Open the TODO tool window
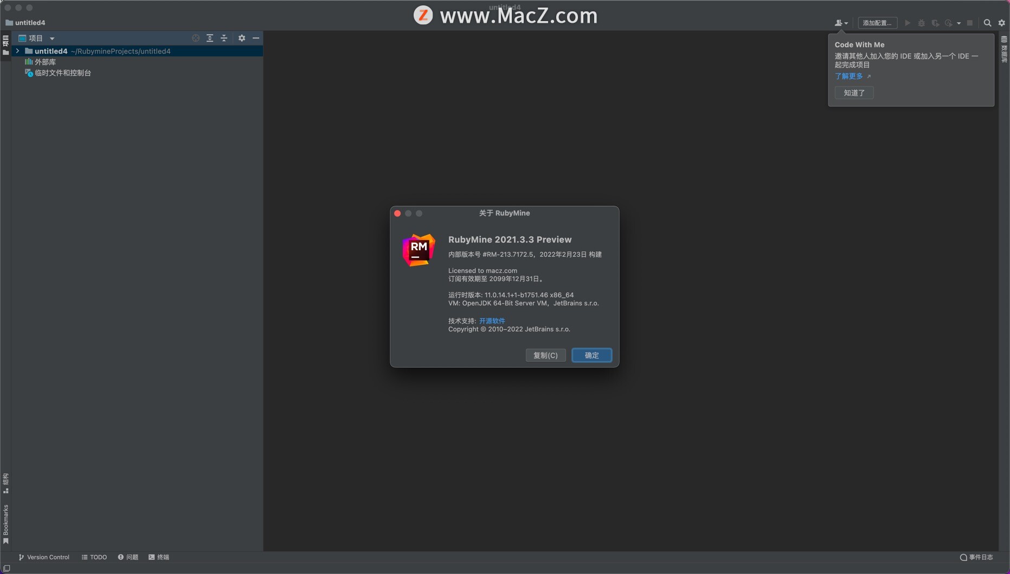1010x574 pixels. point(94,557)
